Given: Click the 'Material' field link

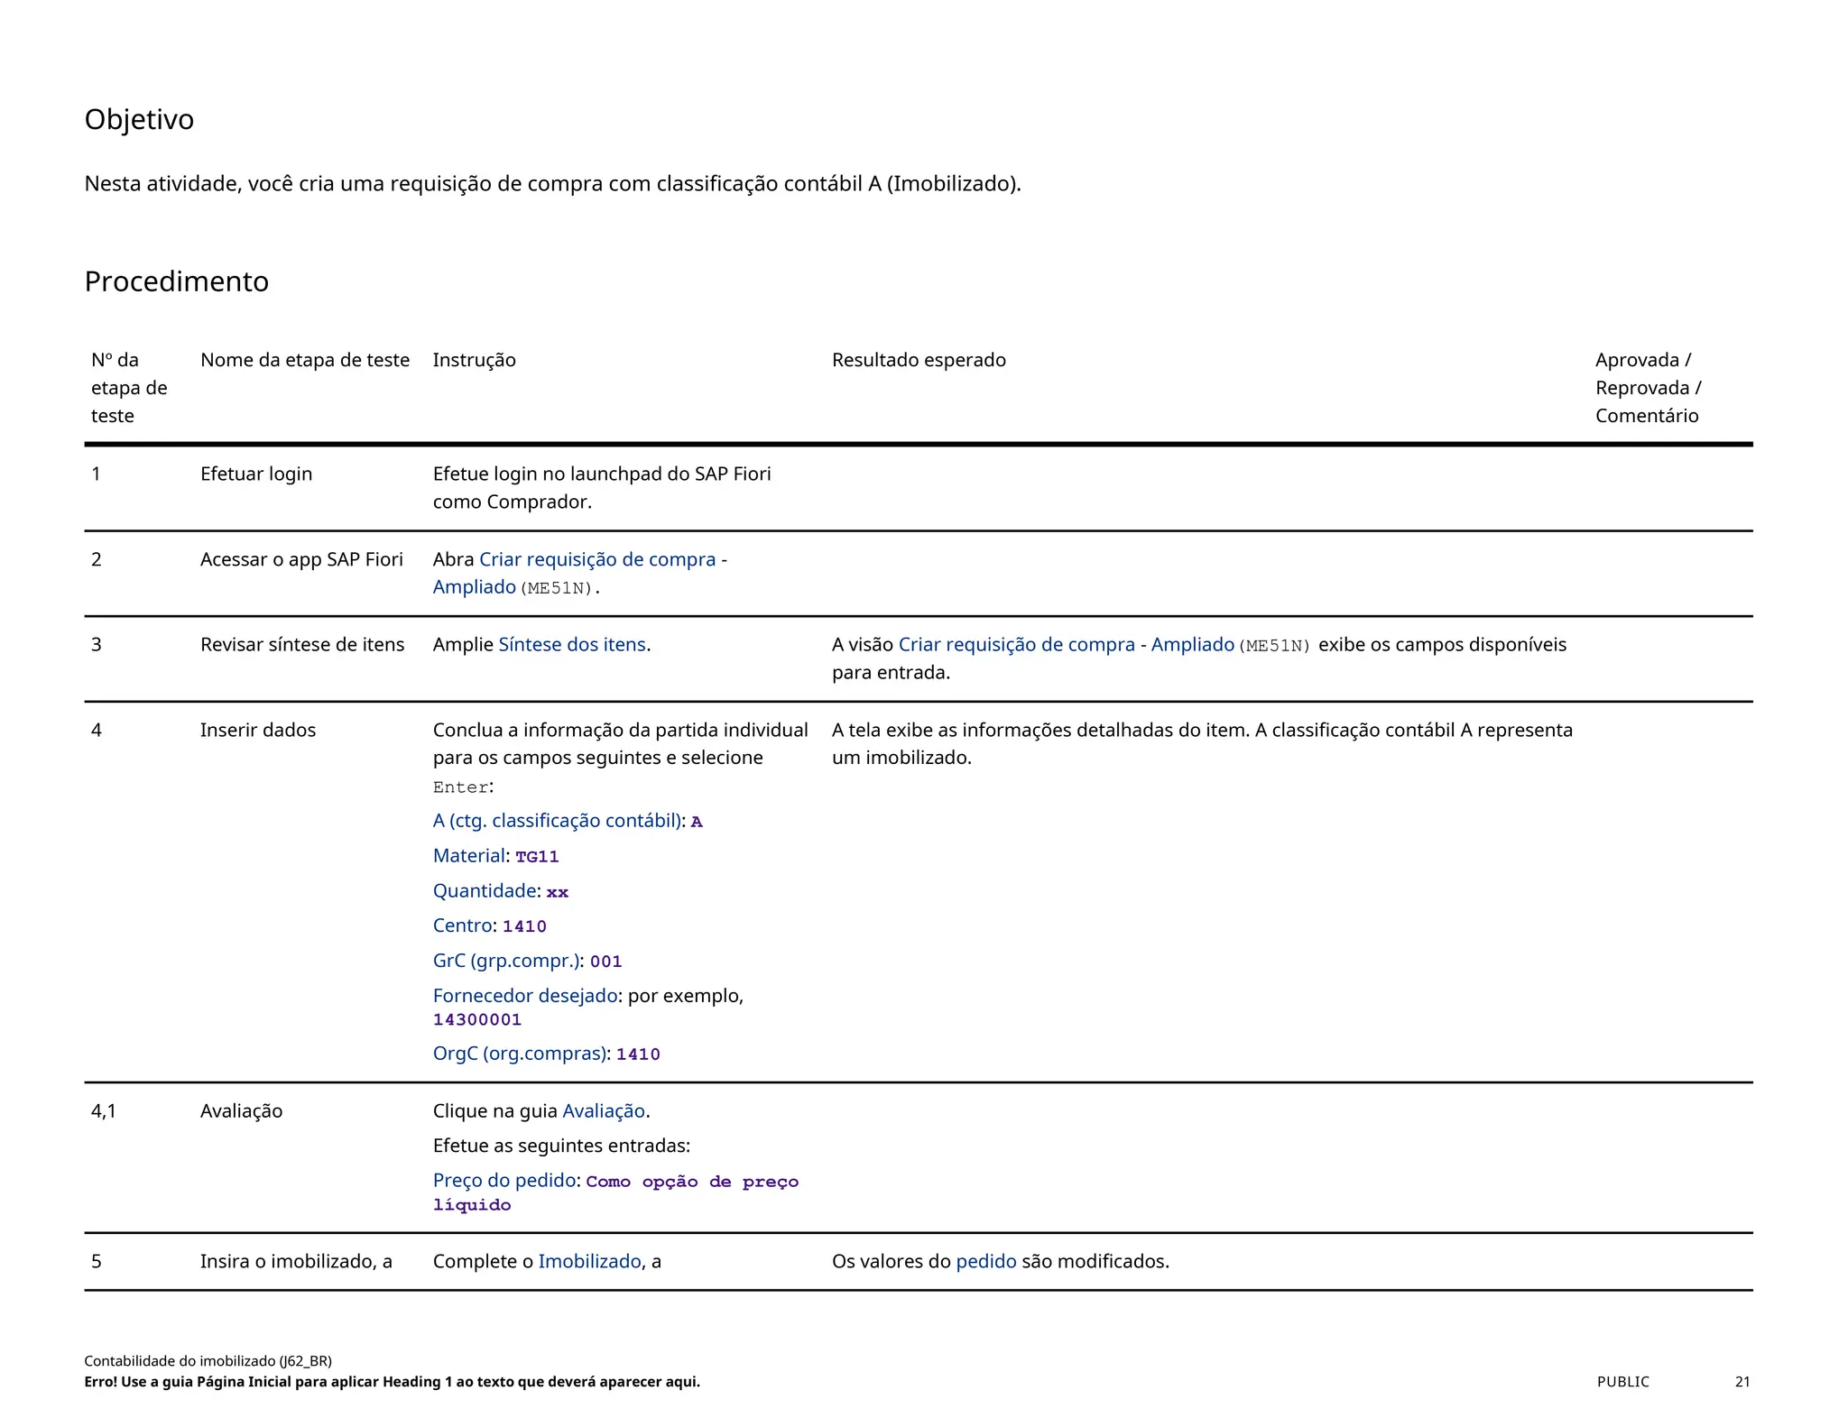Looking at the screenshot, I should pyautogui.click(x=468, y=855).
